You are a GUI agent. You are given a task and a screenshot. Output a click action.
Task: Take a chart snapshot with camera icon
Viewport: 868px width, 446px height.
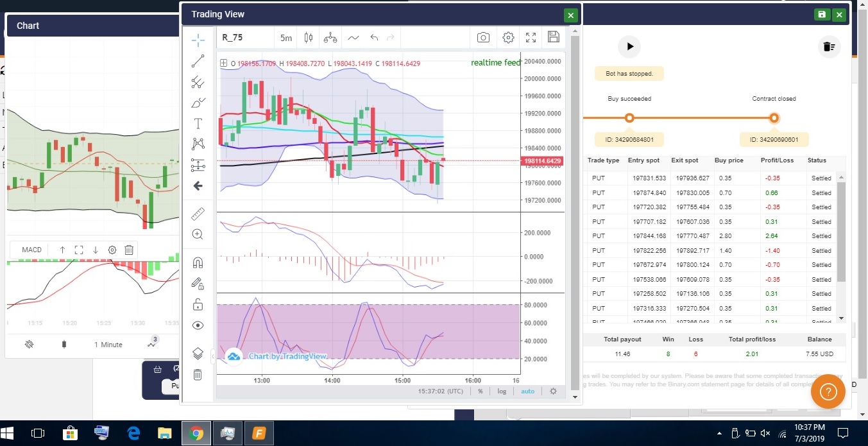tap(483, 38)
